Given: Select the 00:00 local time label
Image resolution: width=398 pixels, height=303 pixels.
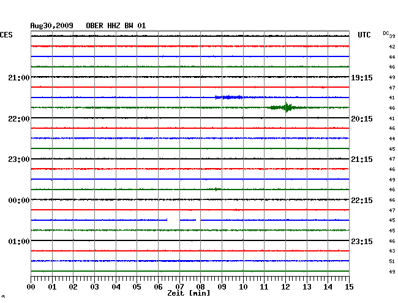Looking at the screenshot, I should 19,201.
